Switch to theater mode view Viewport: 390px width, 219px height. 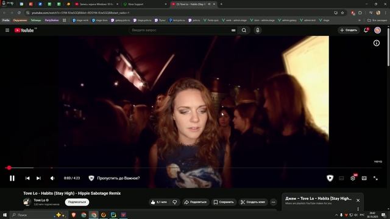click(x=364, y=178)
